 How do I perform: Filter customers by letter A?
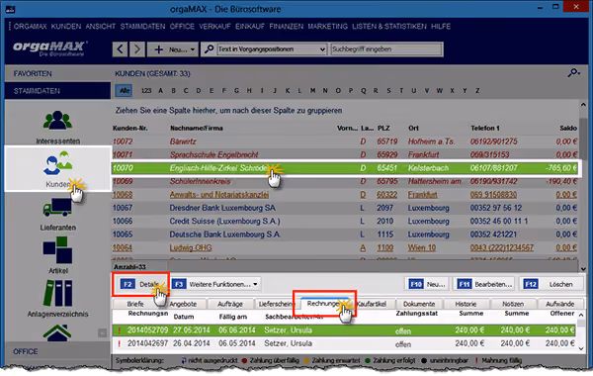point(161,90)
